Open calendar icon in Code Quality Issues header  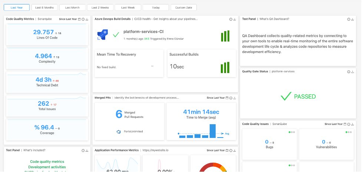point(345,124)
